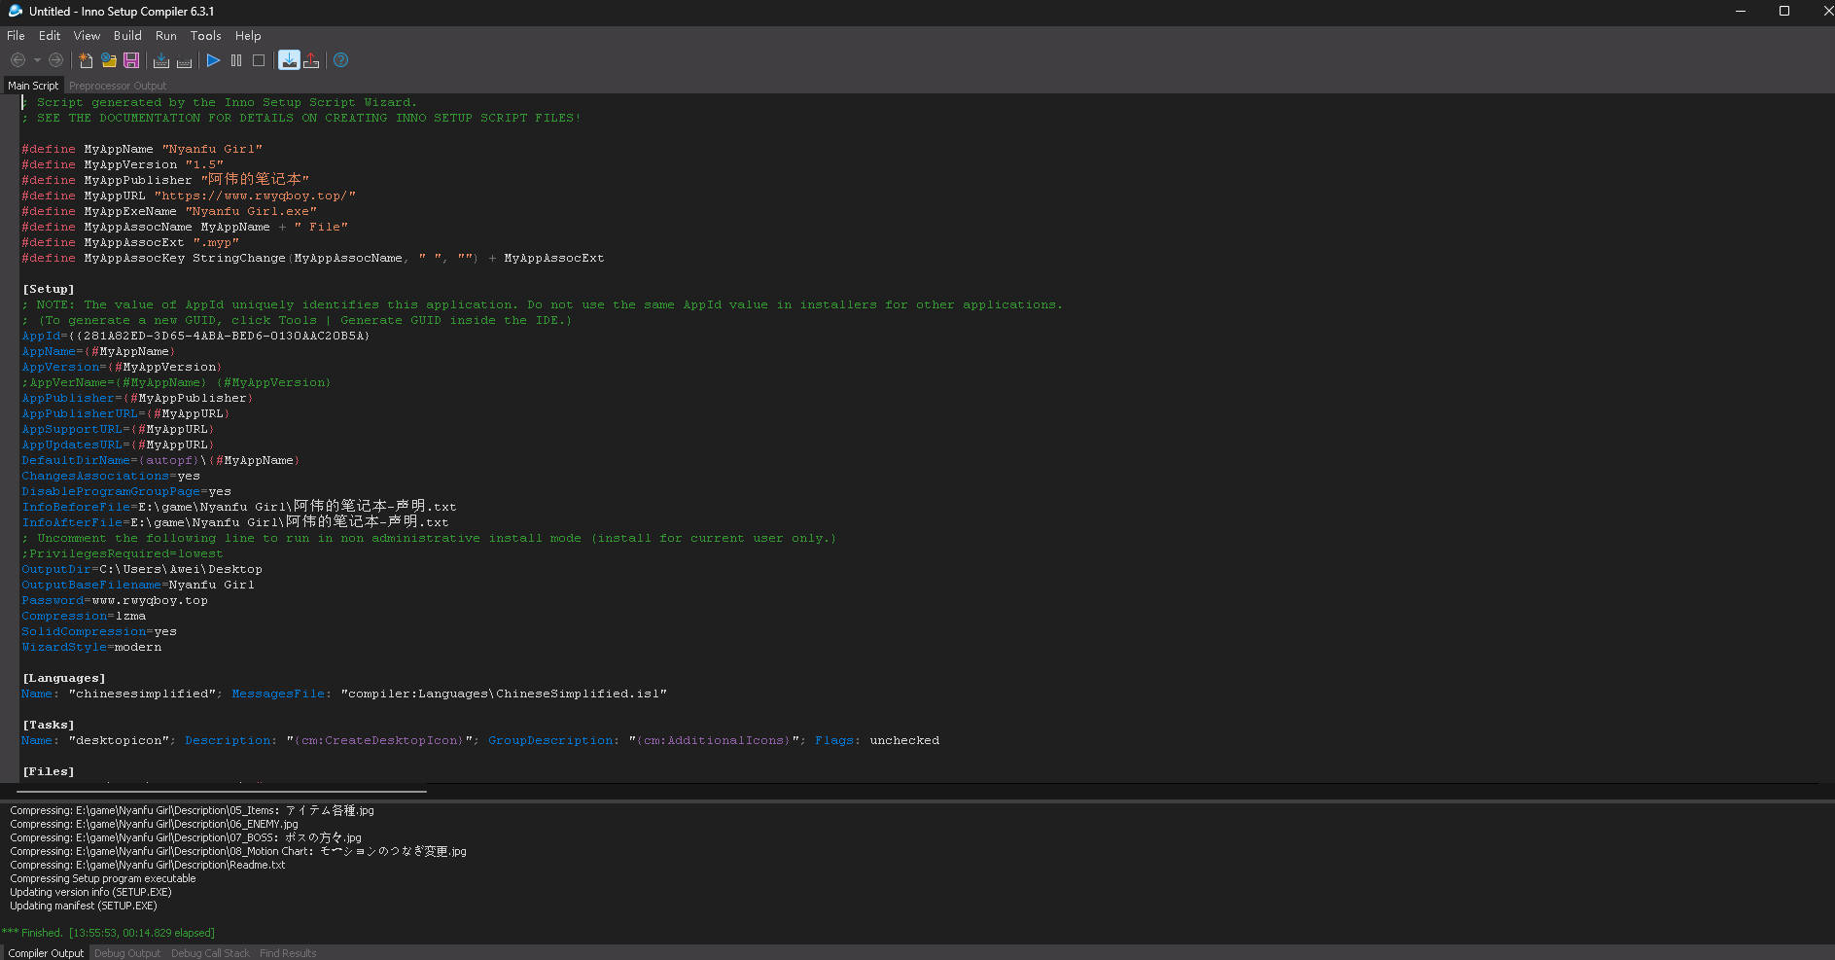Screen dimensions: 1835x960
Task: Click the "Compressing Setup program executable" output line
Action: coord(103,878)
